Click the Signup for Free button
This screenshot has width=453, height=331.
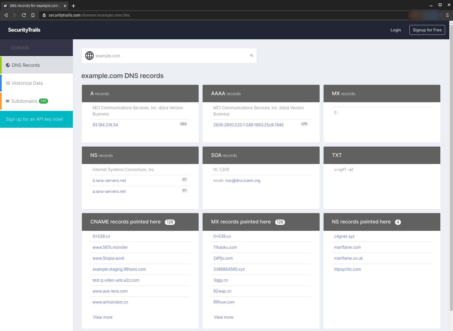[x=427, y=30]
